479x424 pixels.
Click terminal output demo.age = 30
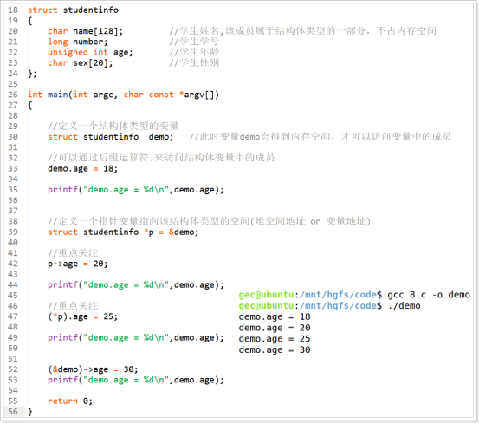click(275, 349)
